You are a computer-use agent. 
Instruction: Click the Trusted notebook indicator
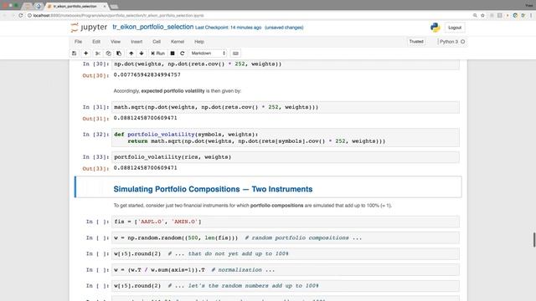[416, 42]
